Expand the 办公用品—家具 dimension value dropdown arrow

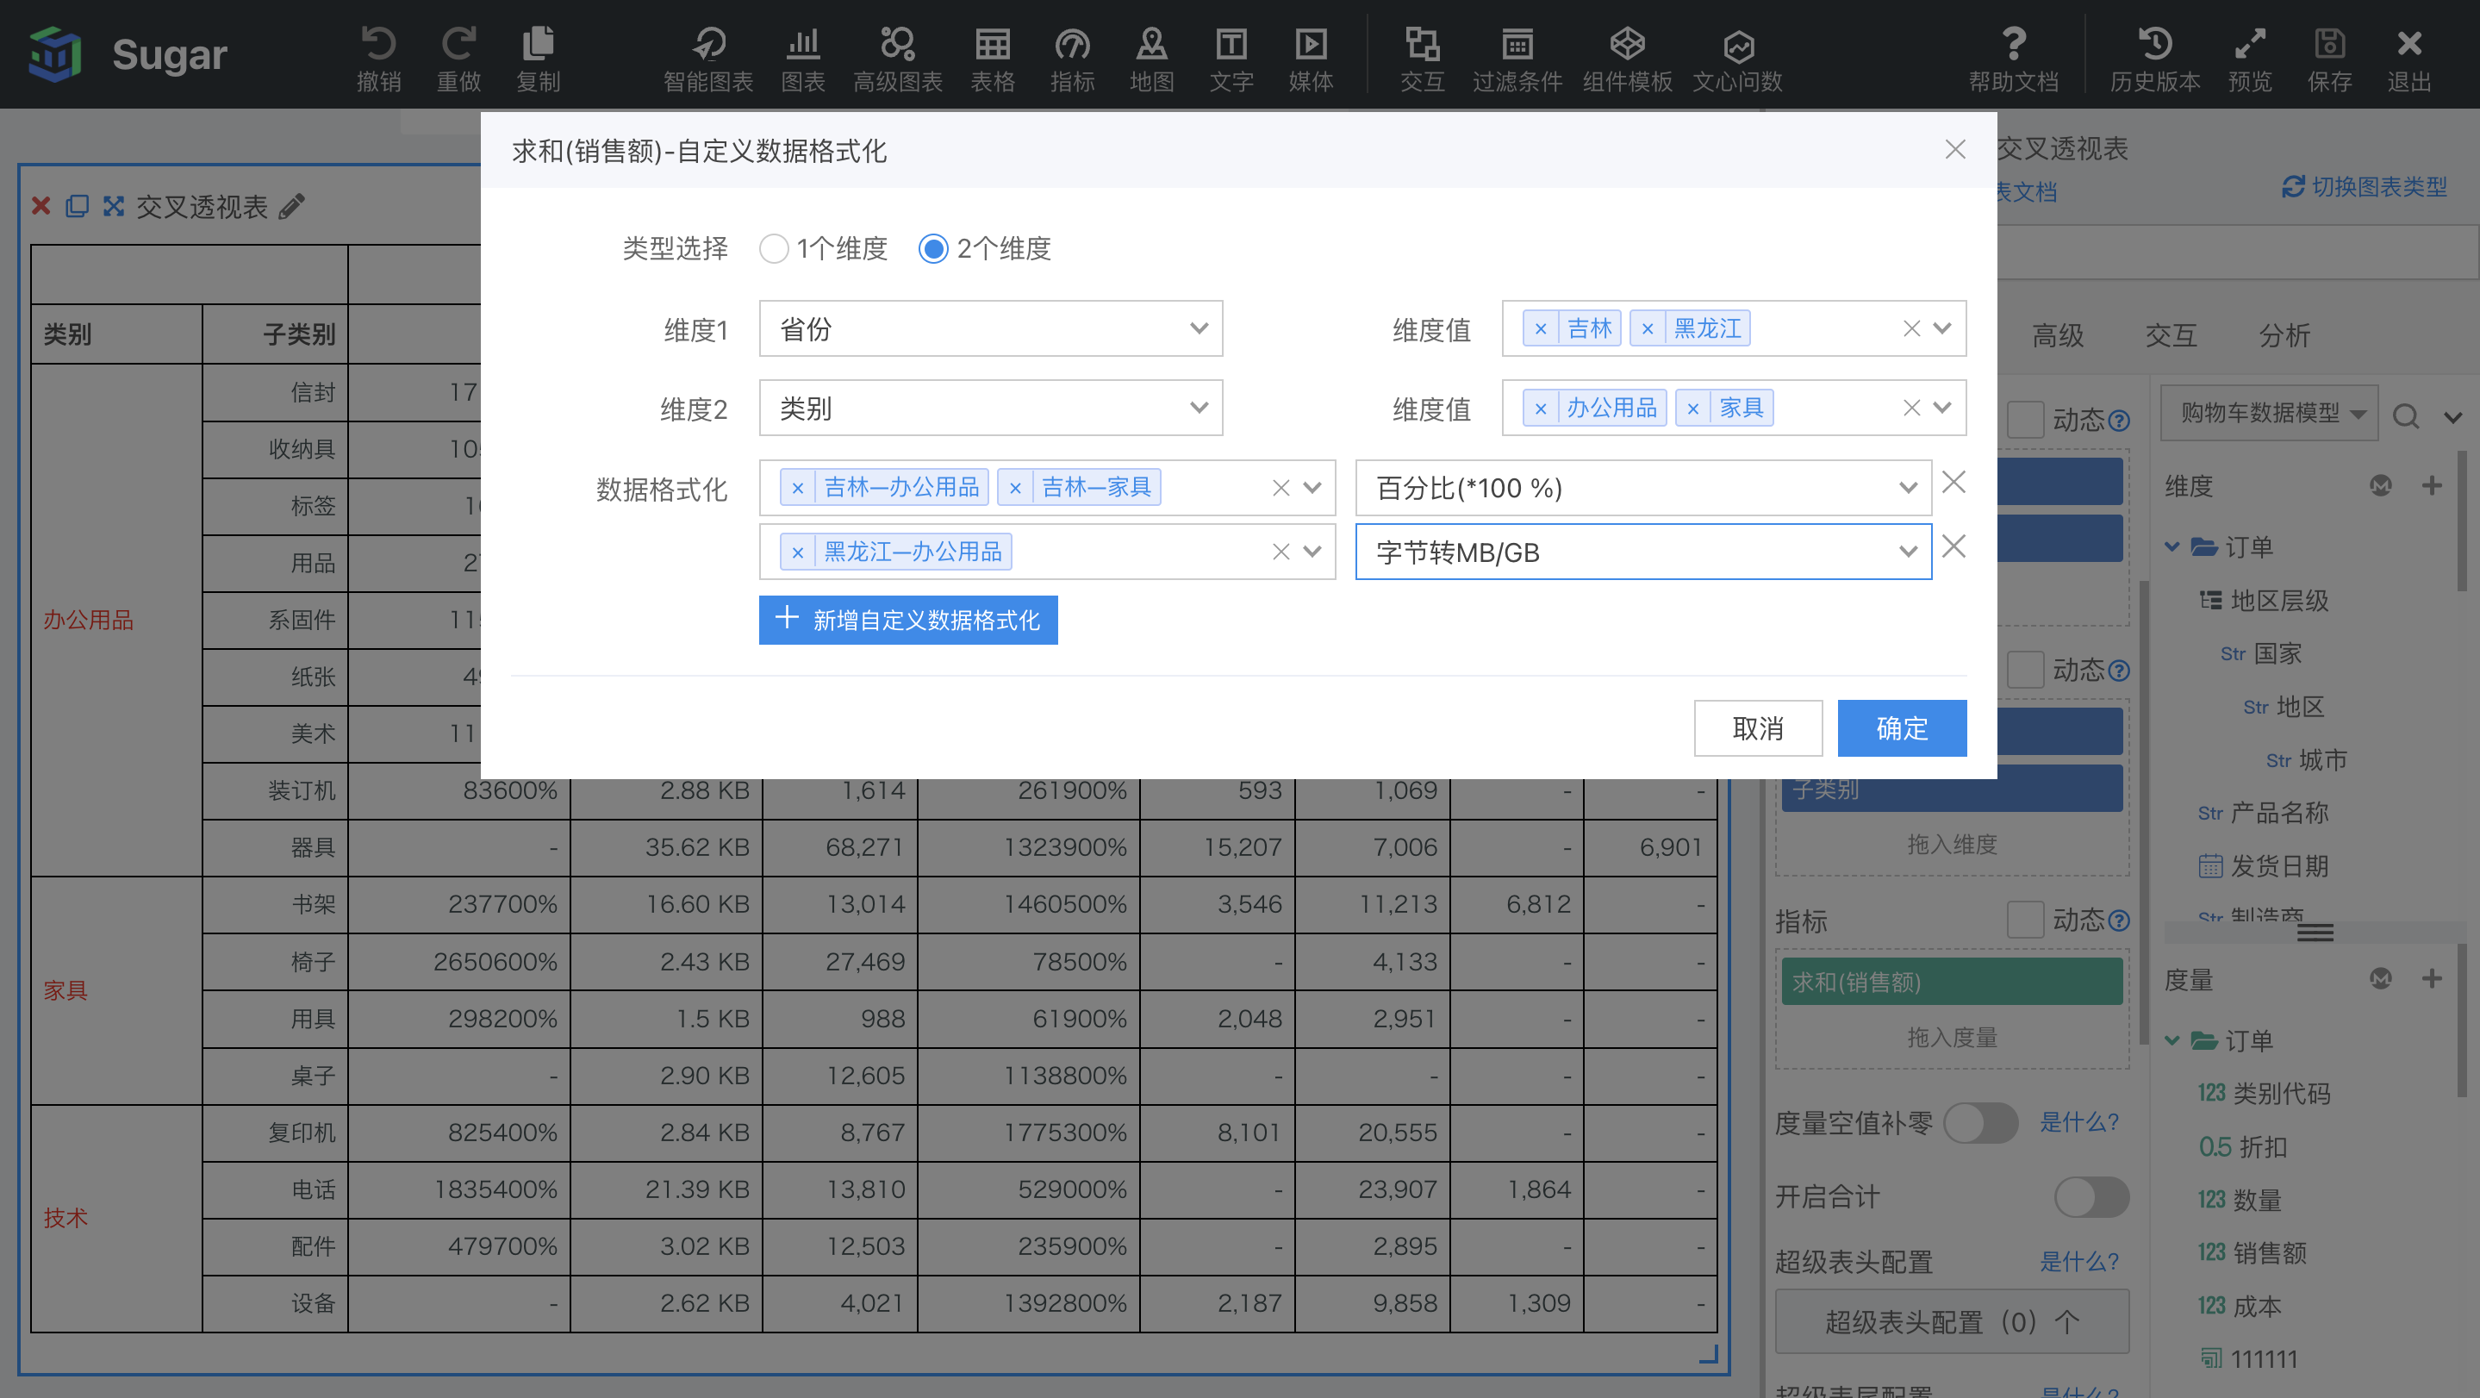[1941, 409]
